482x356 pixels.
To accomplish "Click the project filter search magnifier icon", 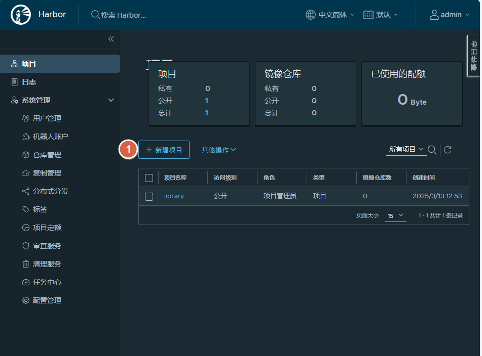I will tap(432, 150).
